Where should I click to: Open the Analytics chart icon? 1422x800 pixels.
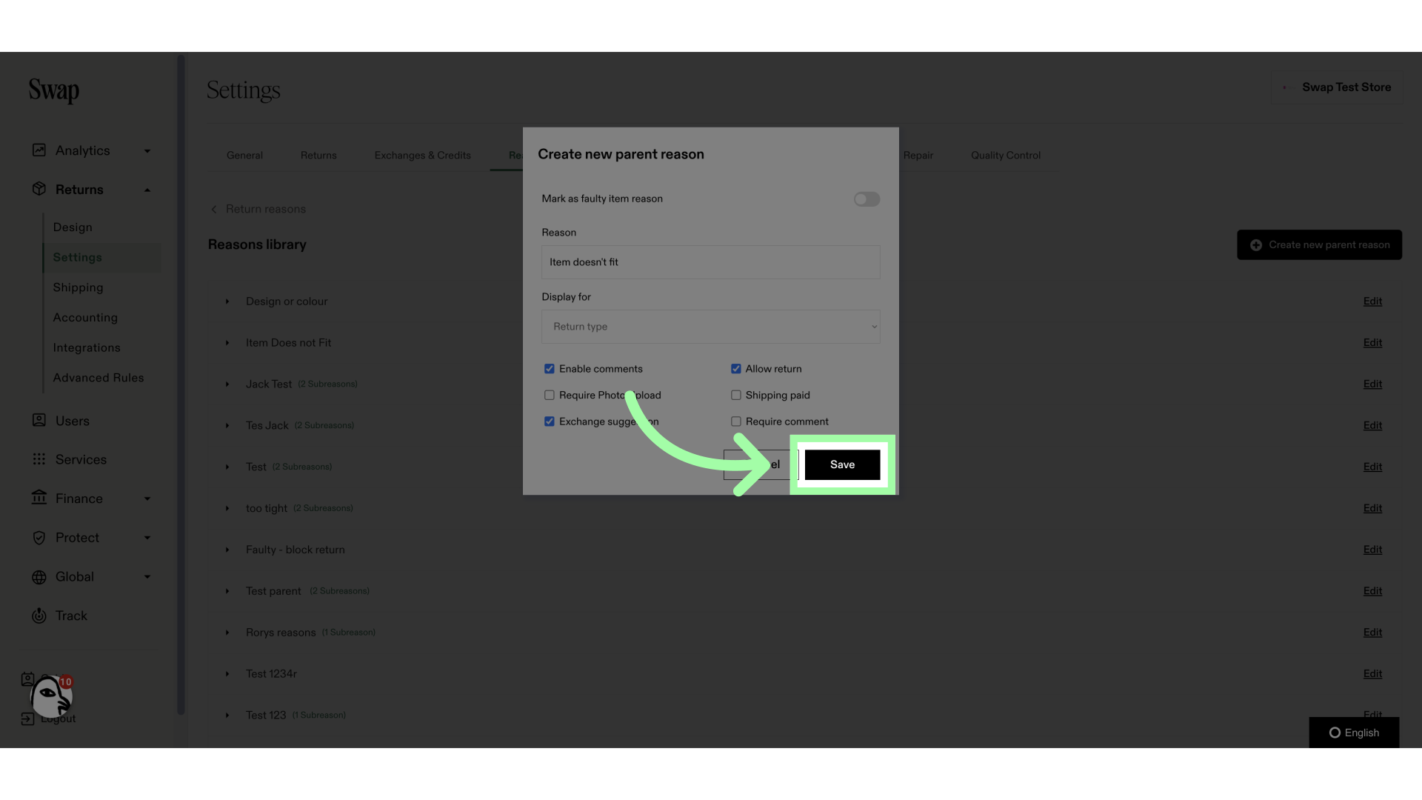39,150
